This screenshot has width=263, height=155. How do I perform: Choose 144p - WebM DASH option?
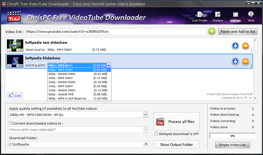click(x=79, y=90)
